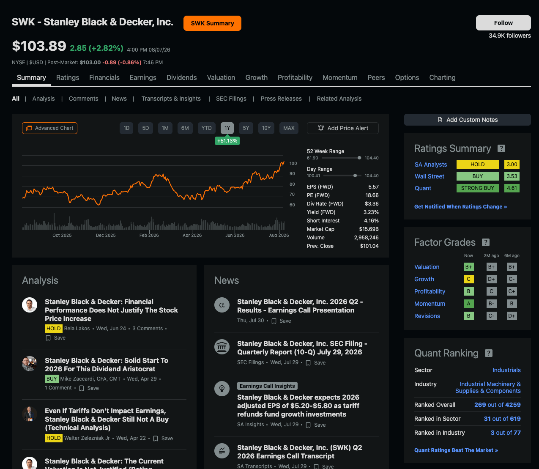Select the 6M chart range
Image resolution: width=539 pixels, height=469 pixels.
coord(185,128)
